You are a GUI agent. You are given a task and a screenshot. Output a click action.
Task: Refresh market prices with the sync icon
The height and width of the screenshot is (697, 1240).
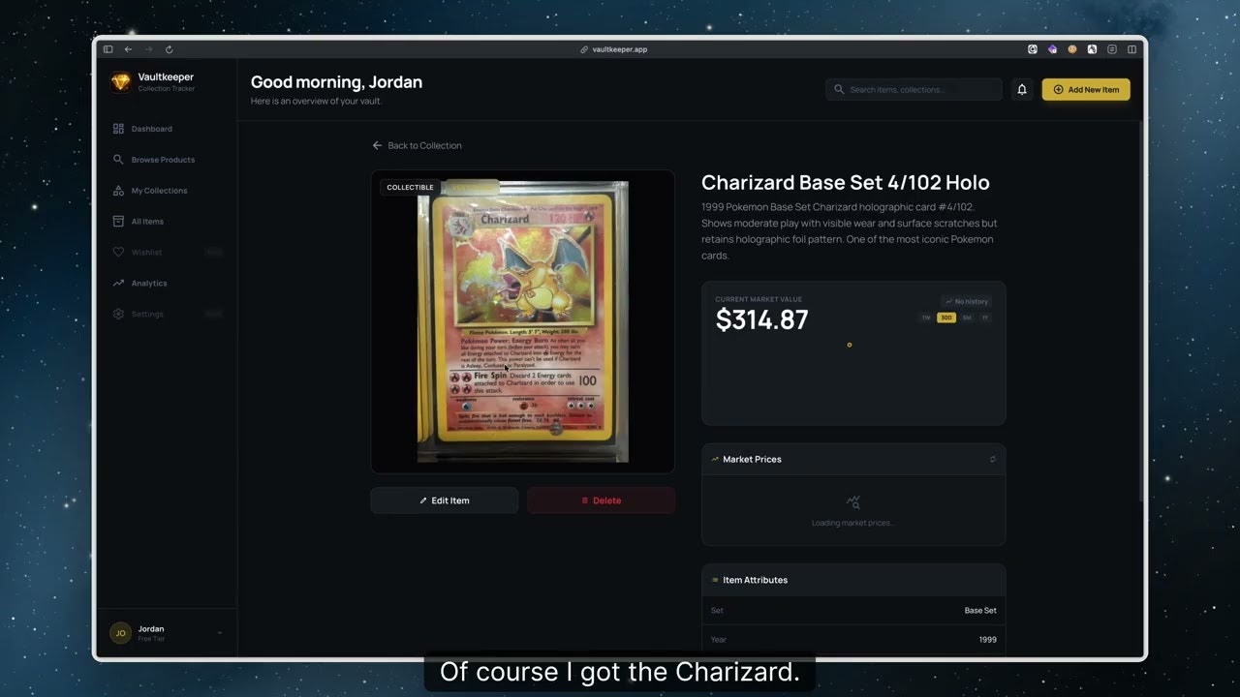[x=992, y=459]
